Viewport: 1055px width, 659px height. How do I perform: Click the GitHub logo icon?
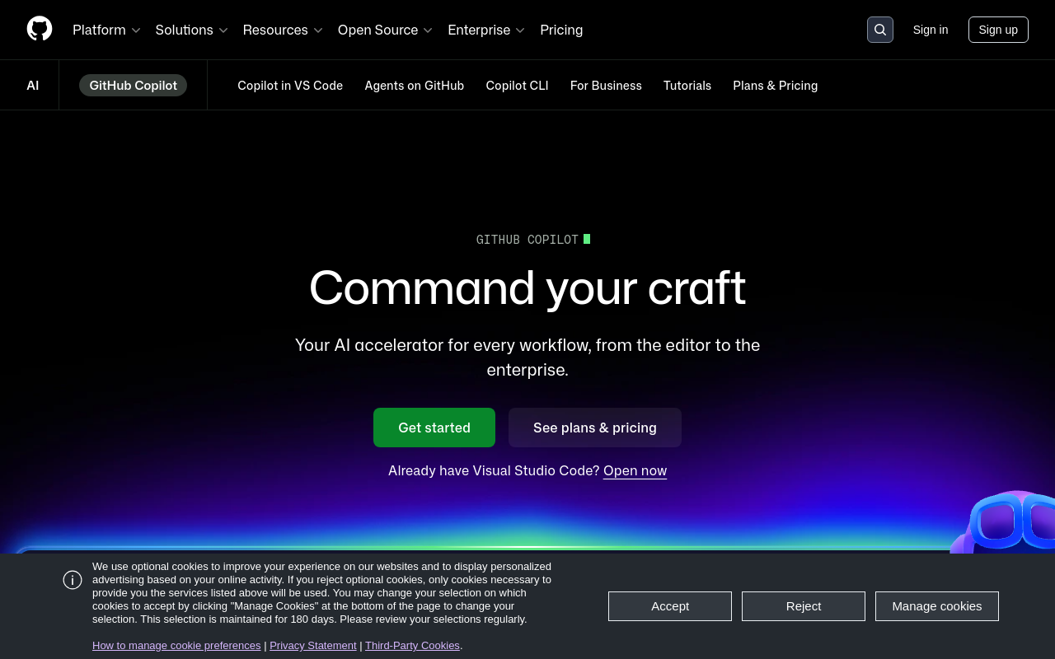(40, 29)
